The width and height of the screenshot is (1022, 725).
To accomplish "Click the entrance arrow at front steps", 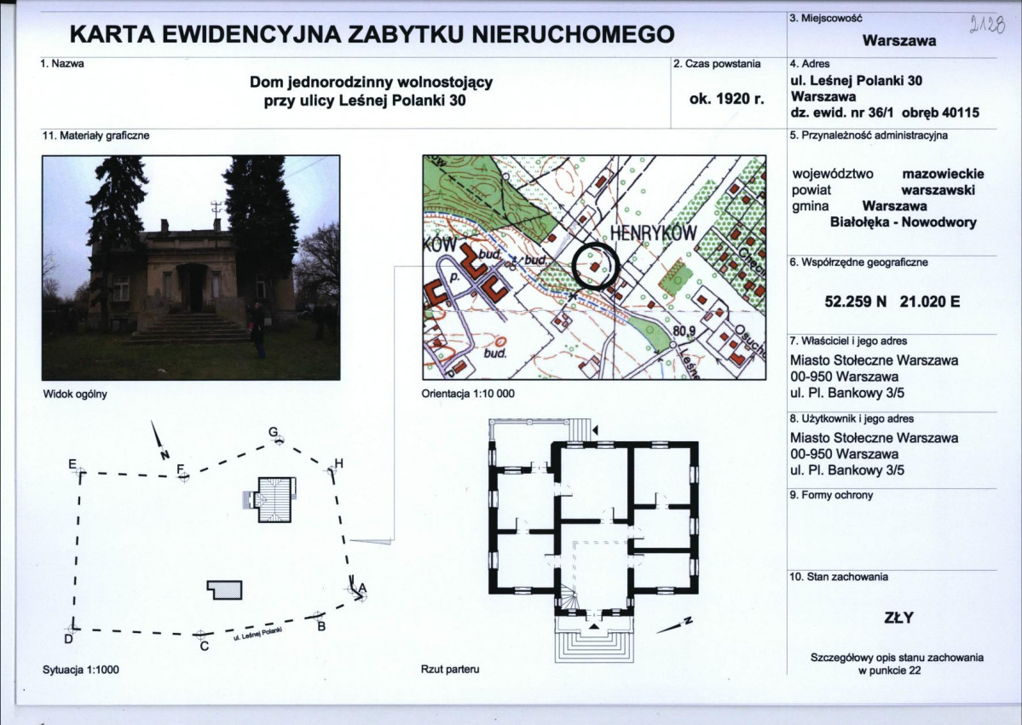I will click(x=594, y=627).
